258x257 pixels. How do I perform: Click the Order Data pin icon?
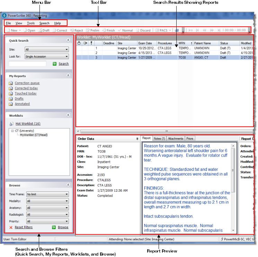click(x=137, y=139)
